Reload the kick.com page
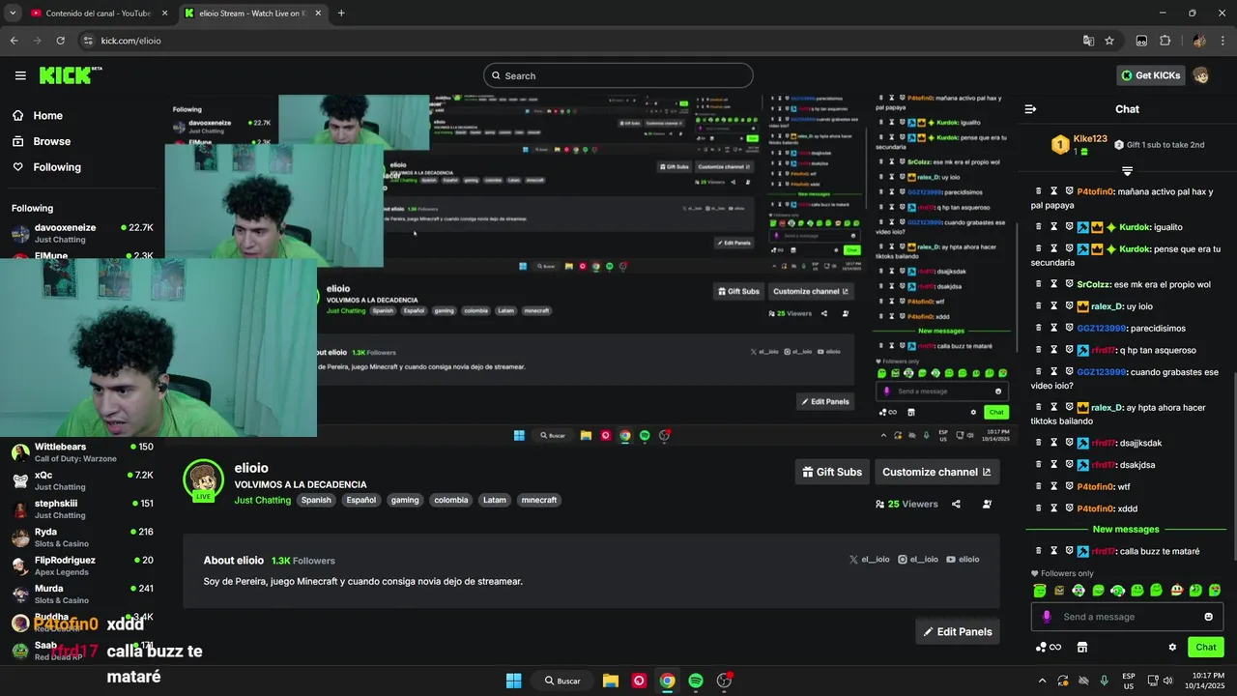 60,41
